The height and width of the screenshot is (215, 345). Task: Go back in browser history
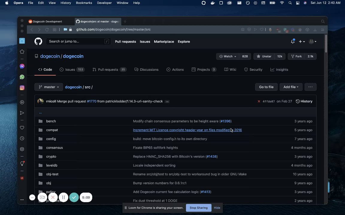[x=32, y=29]
